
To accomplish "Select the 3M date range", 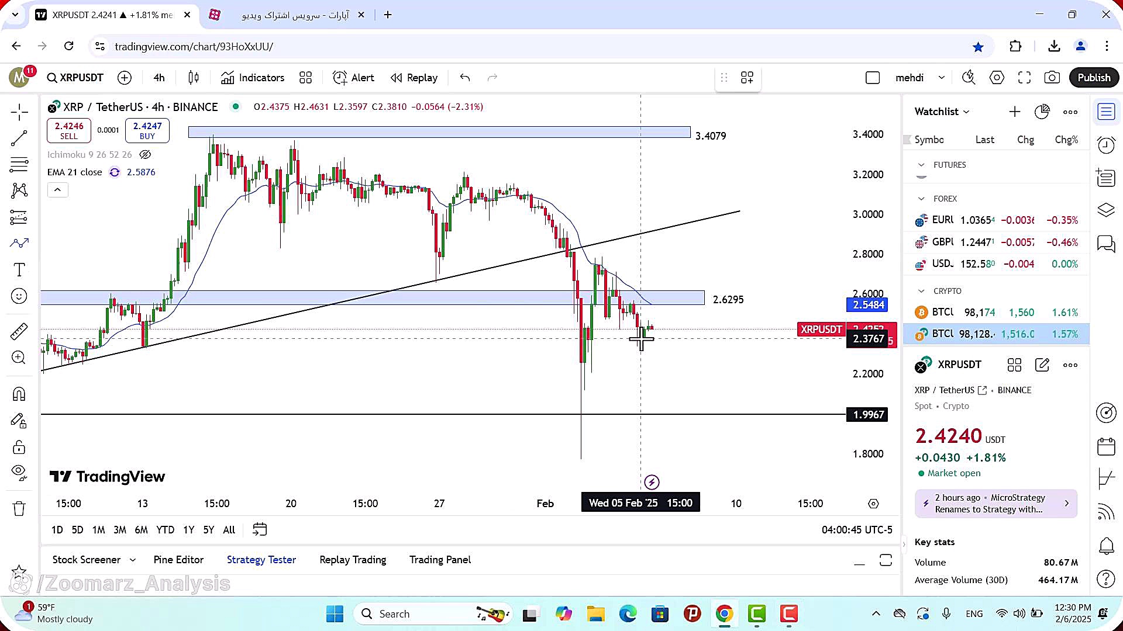I will [120, 530].
